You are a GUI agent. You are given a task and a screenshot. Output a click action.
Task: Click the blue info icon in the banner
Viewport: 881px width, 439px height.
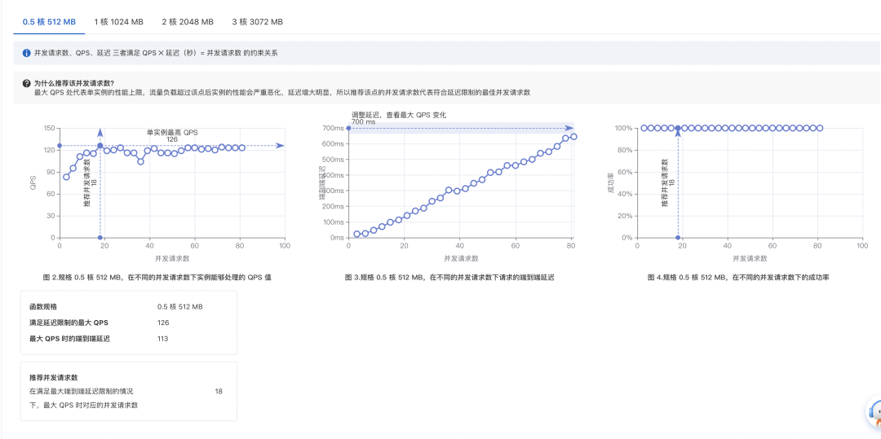(x=26, y=53)
